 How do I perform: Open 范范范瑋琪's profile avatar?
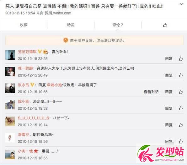pyautogui.click(x=10, y=55)
